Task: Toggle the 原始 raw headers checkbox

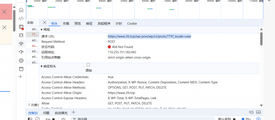Action: point(88,65)
